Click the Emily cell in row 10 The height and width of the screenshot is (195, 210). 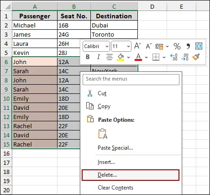click(35, 98)
